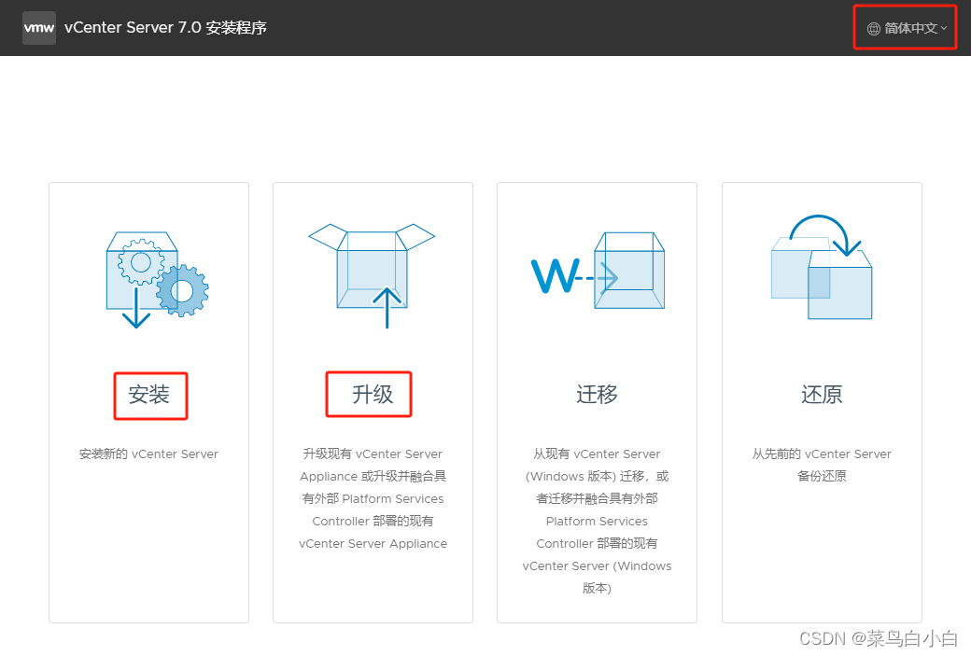Click the globe icon beside 简体中文

coord(873,29)
